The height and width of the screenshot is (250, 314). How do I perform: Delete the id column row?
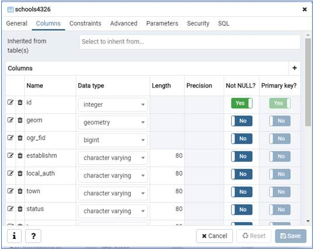20,102
